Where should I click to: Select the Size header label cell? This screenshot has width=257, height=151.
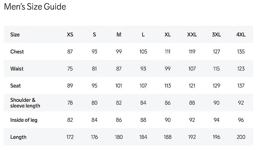[15, 35]
